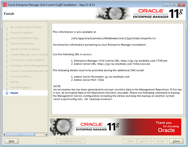Select the Connect to Oracle Database step
Image resolution: width=188 pixels, height=147 pixels.
click(28, 60)
